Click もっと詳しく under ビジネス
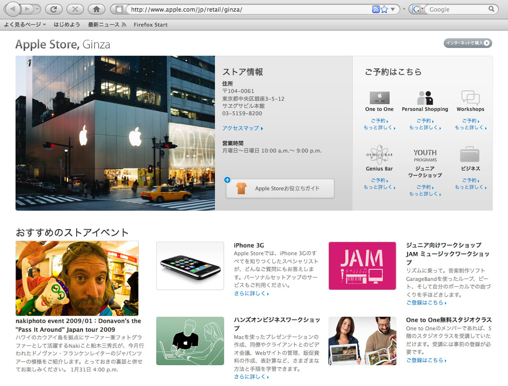 471,187
